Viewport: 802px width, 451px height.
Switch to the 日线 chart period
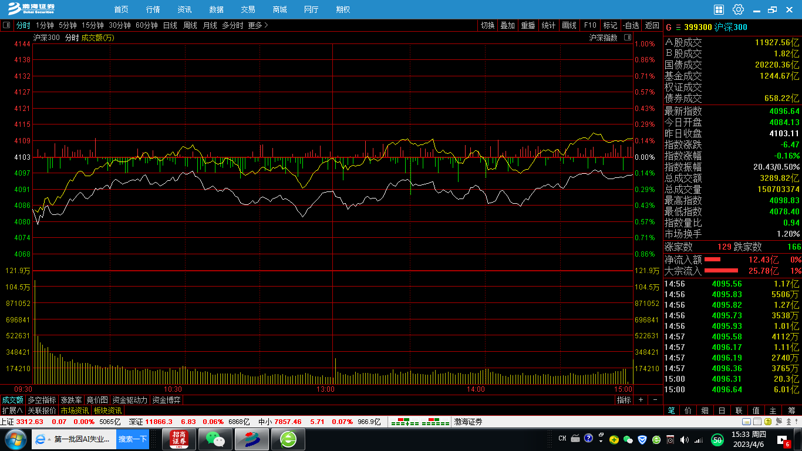tap(170, 25)
